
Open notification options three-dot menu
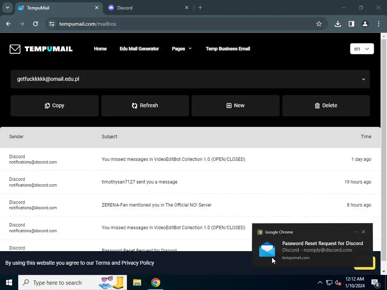tap(356, 232)
